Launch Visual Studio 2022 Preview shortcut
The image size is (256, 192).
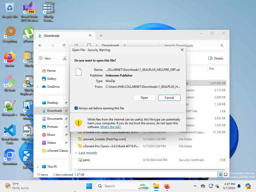coord(29,11)
